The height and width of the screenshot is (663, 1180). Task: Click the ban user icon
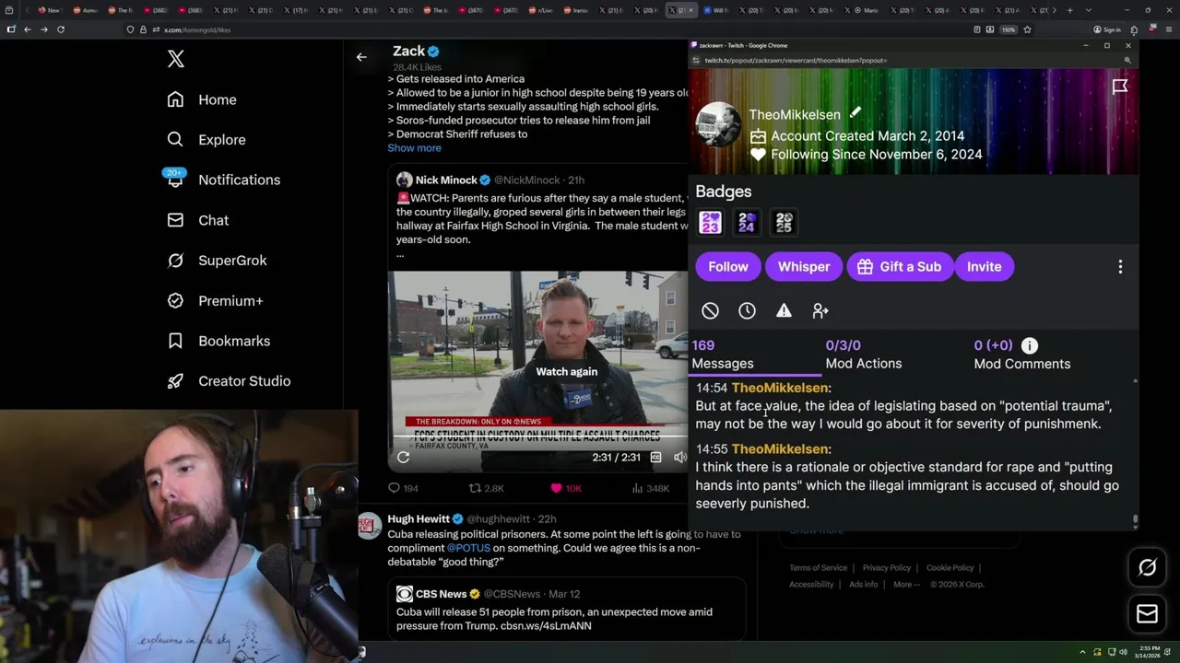tap(710, 311)
